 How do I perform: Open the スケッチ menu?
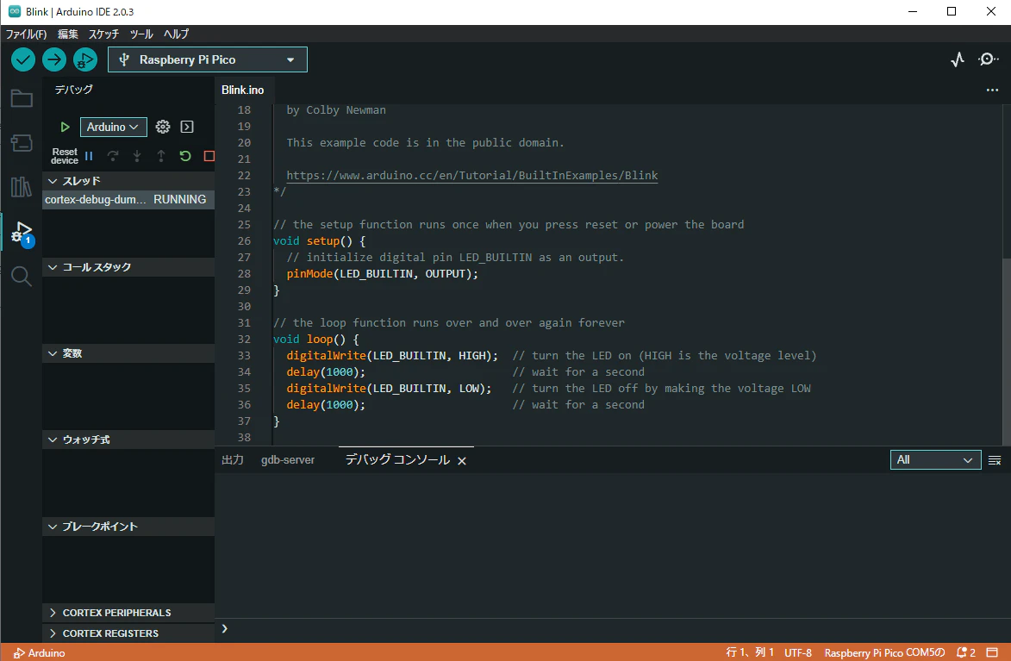[103, 34]
